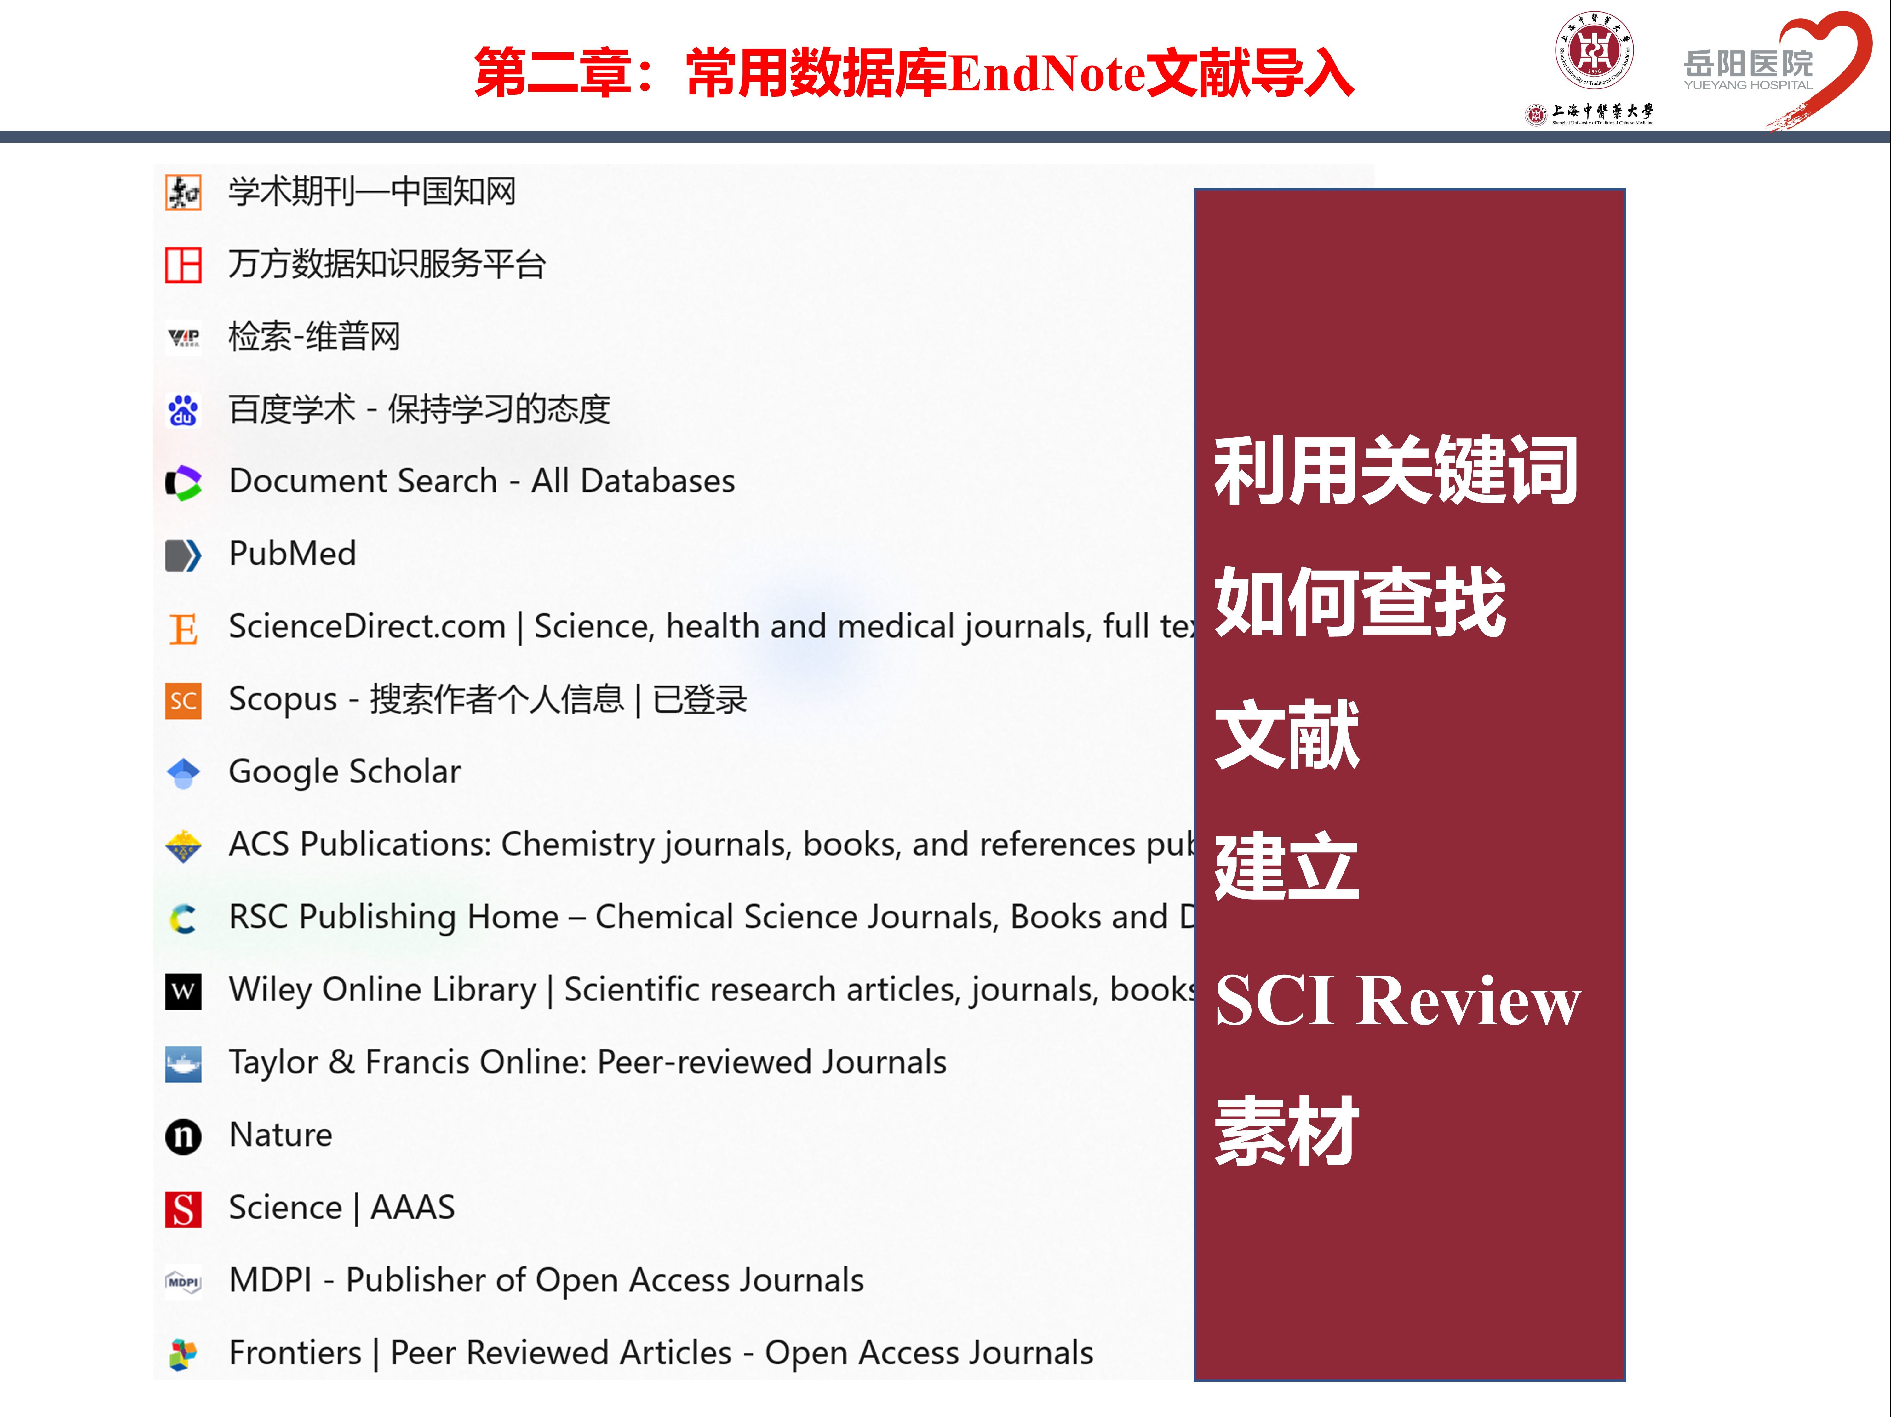Select MDPI - Publisher of Open Access Journals
1891x1417 pixels.
[546, 1281]
